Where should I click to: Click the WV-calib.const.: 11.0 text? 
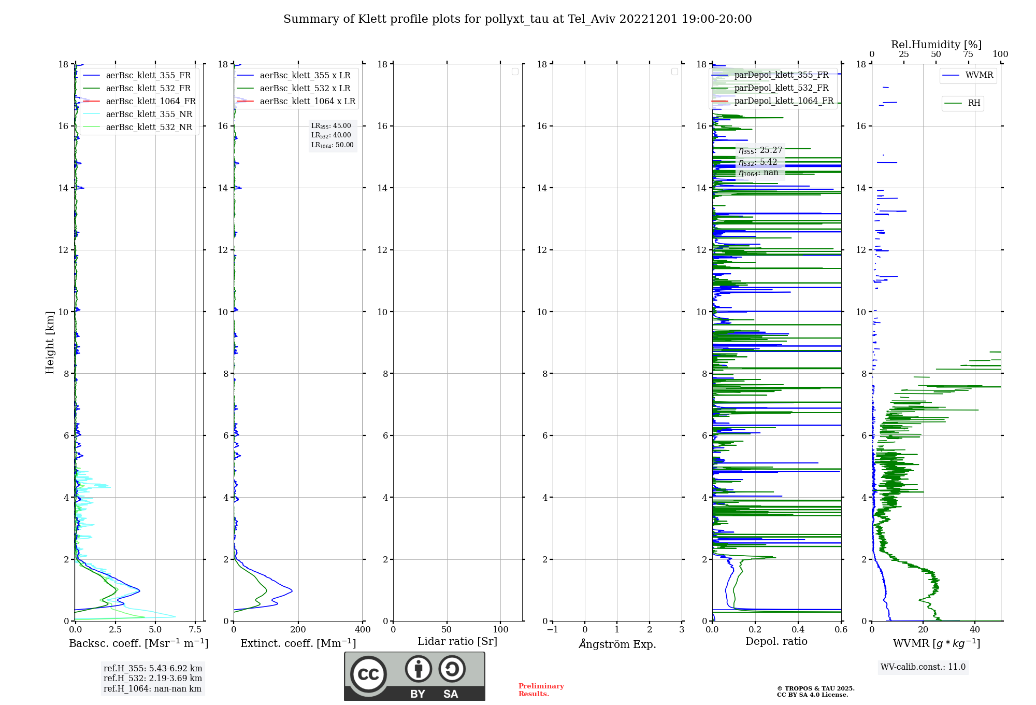point(923,667)
